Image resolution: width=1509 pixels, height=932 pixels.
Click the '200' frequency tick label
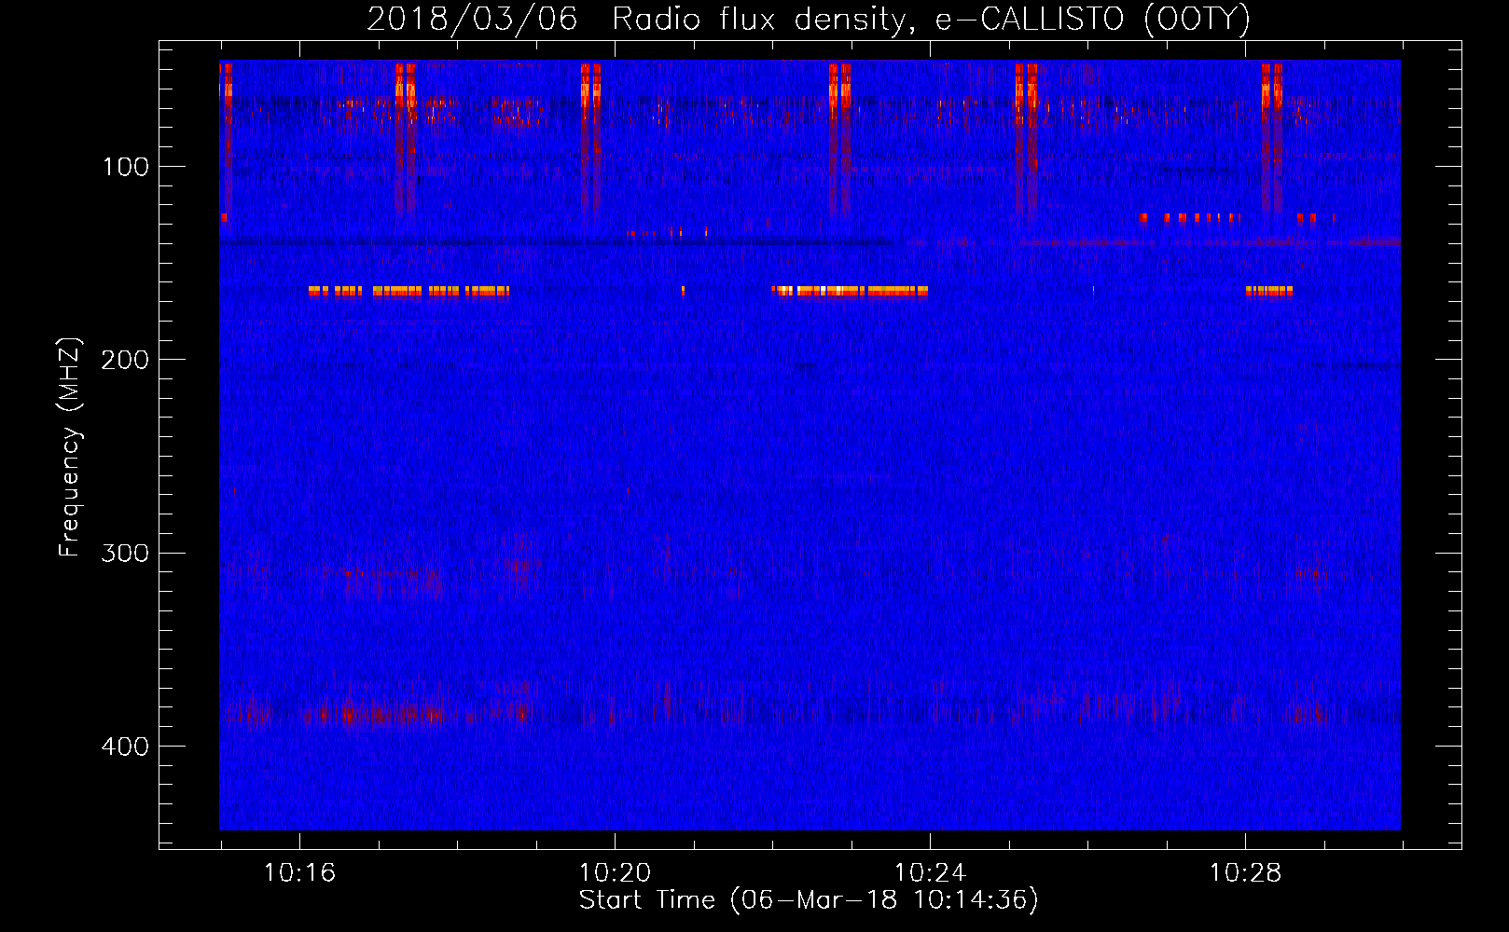[x=125, y=360]
